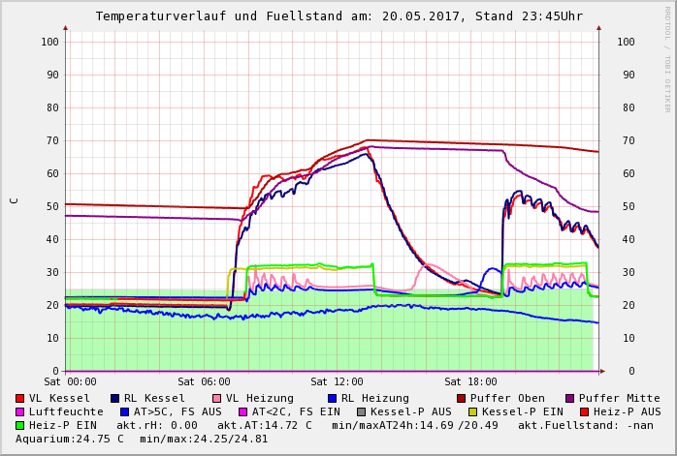Select the purple Puffer Mitte legend swatch

pyautogui.click(x=570, y=398)
